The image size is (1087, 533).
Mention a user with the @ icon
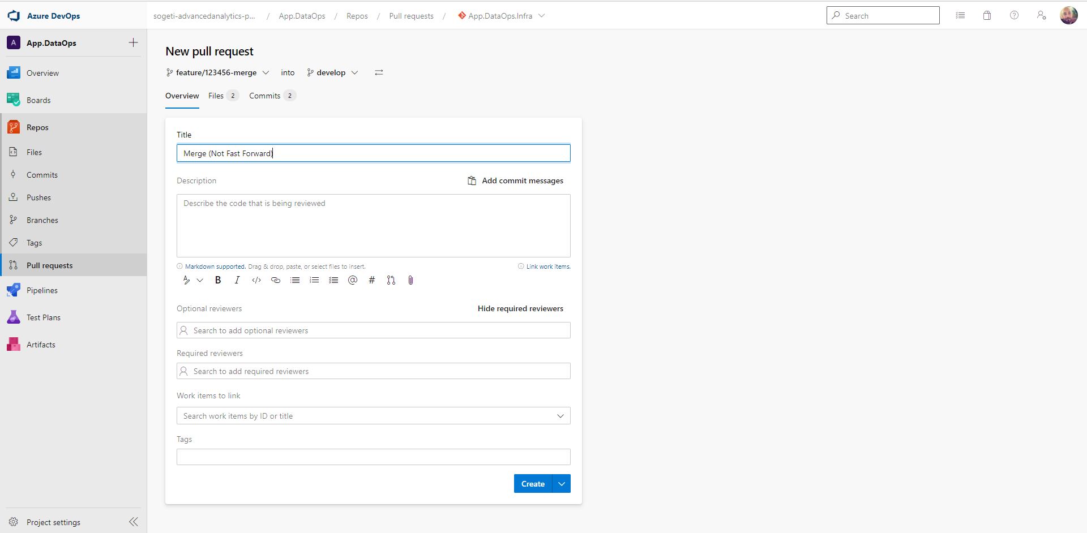[x=353, y=280]
